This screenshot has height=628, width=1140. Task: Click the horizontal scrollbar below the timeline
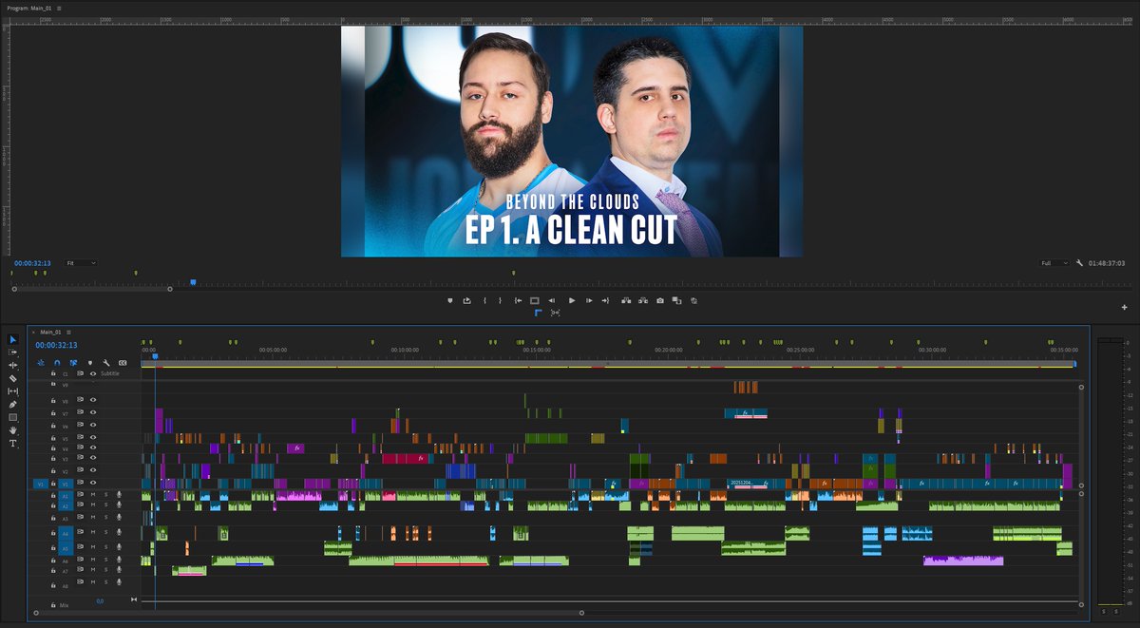pyautogui.click(x=361, y=613)
